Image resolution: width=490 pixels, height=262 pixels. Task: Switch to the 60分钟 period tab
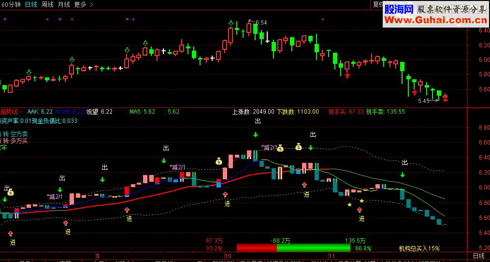coord(11,5)
